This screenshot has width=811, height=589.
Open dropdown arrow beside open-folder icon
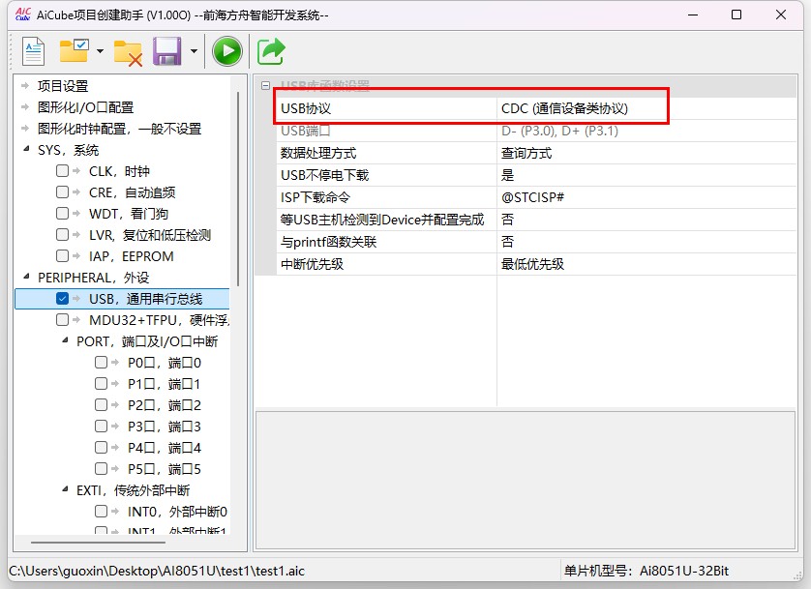(100, 51)
